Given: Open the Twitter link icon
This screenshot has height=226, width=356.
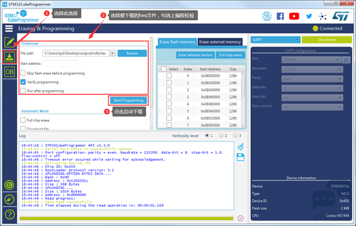Looking at the screenshot, I should pyautogui.click(x=309, y=16).
